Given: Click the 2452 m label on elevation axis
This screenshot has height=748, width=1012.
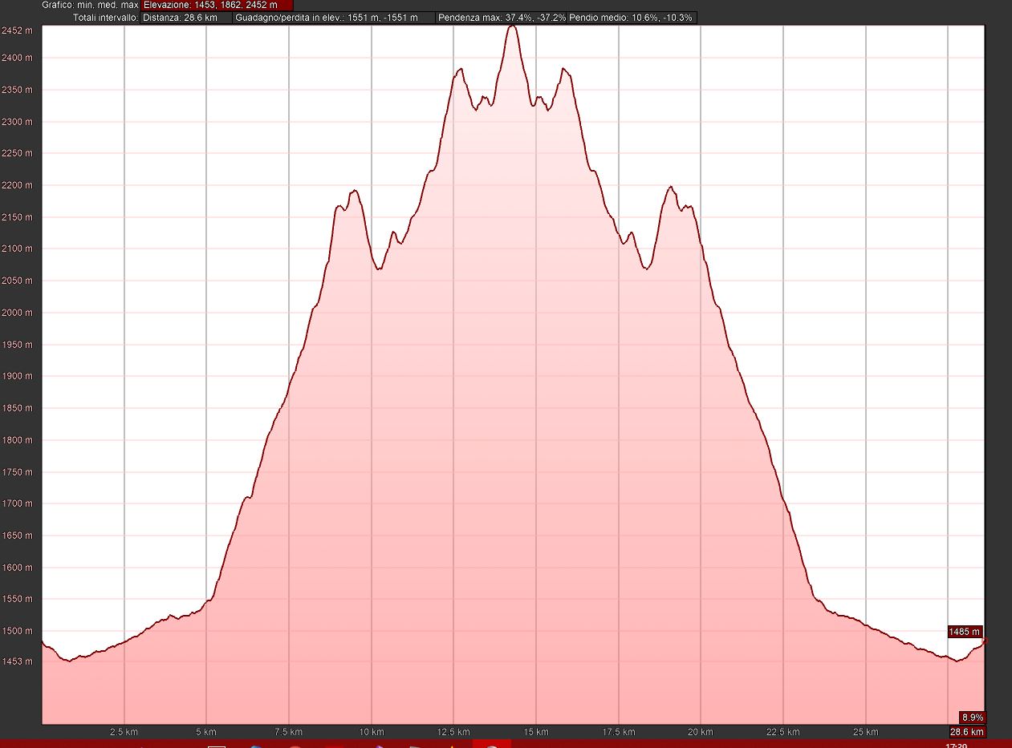Looking at the screenshot, I should coord(17,31).
